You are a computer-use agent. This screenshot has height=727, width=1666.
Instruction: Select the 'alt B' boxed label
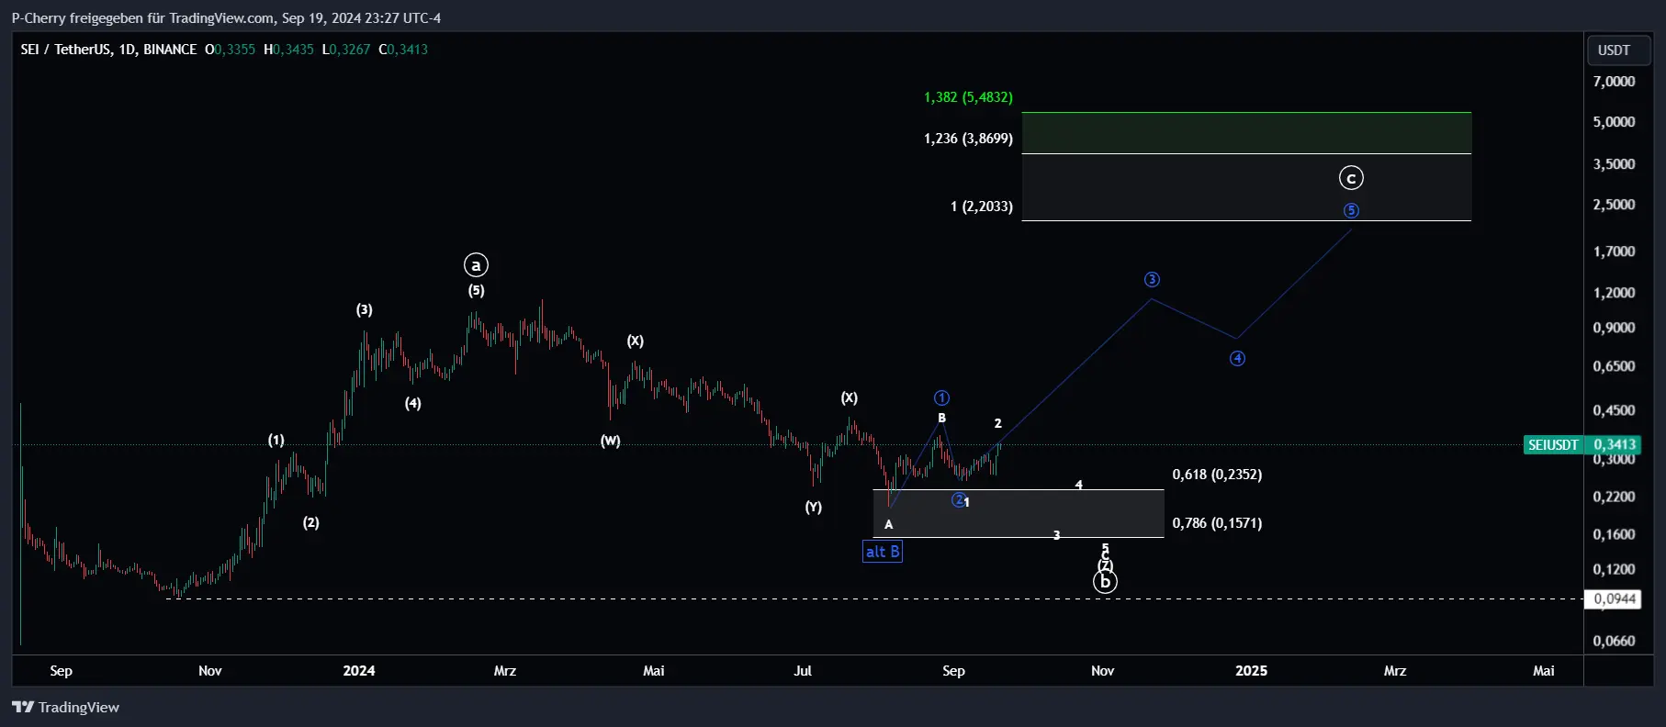tap(883, 552)
